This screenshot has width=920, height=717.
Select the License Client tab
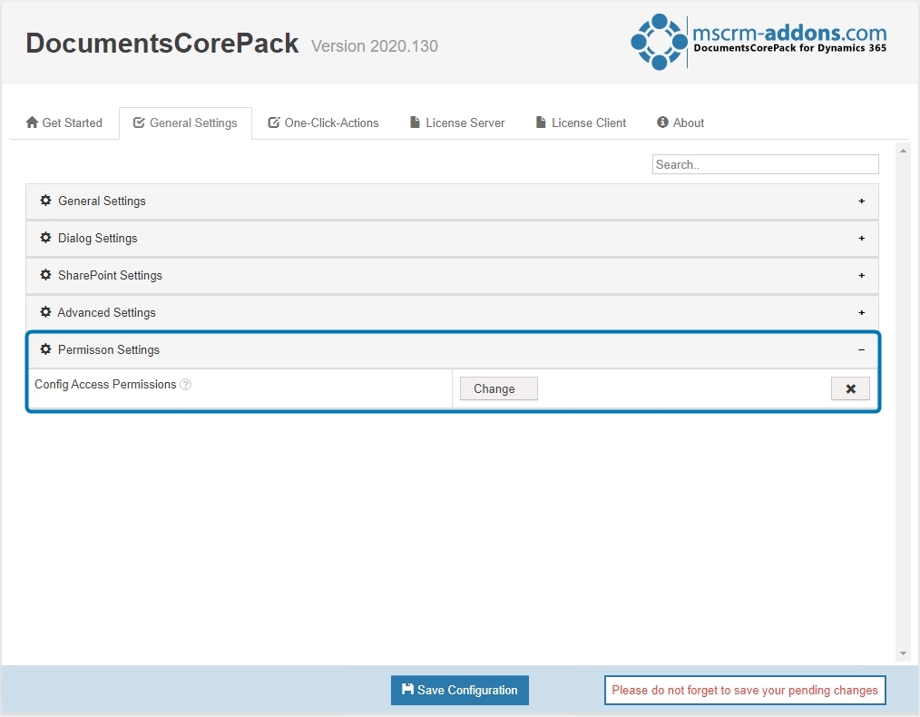click(x=581, y=123)
